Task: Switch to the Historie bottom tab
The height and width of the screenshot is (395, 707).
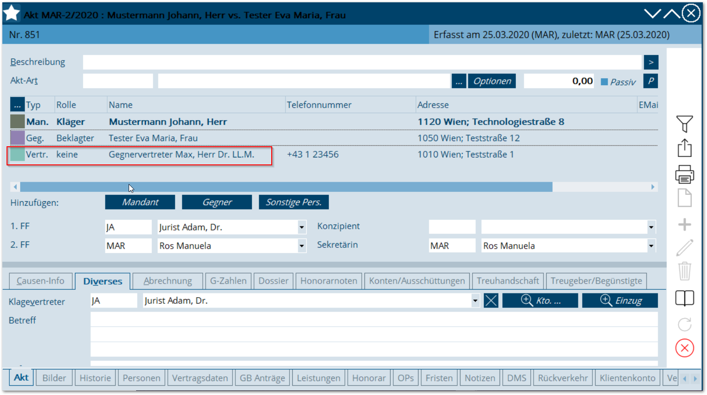Action: [x=95, y=378]
